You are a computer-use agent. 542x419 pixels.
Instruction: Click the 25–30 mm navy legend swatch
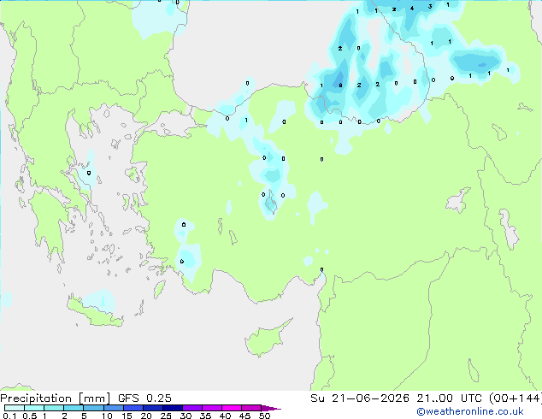coord(172,408)
